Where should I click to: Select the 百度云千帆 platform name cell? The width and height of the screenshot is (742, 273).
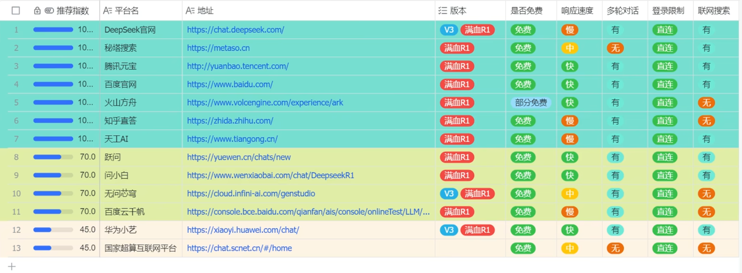(141, 212)
